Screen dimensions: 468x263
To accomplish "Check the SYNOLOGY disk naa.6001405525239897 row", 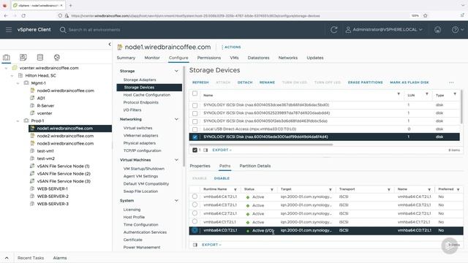I will [195, 113].
